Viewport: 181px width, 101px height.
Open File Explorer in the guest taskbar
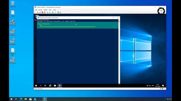pos(55,86)
